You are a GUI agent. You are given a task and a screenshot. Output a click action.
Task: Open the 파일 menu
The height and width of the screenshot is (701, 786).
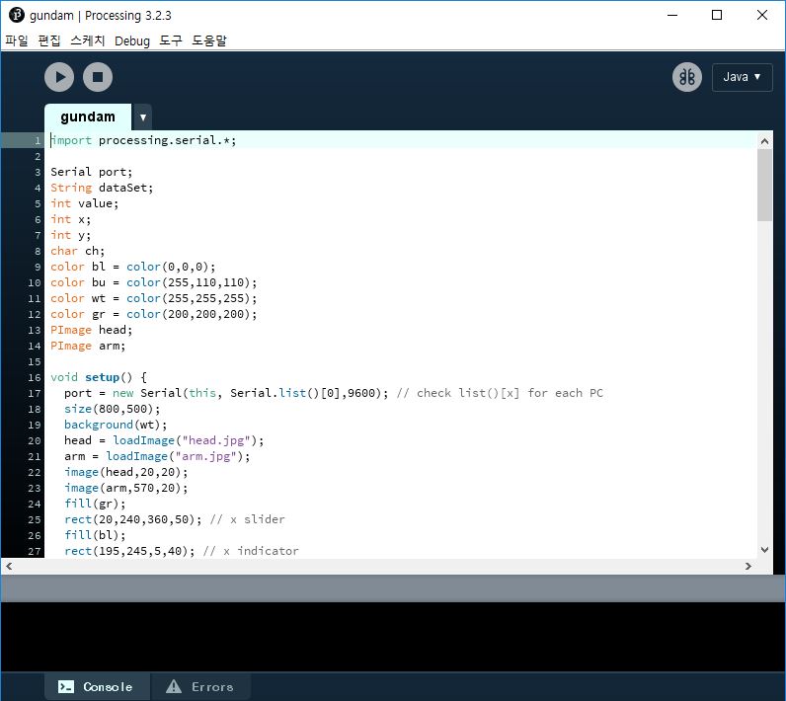(x=17, y=40)
